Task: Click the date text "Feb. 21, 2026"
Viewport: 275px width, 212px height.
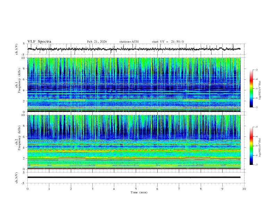Action: coord(97,42)
